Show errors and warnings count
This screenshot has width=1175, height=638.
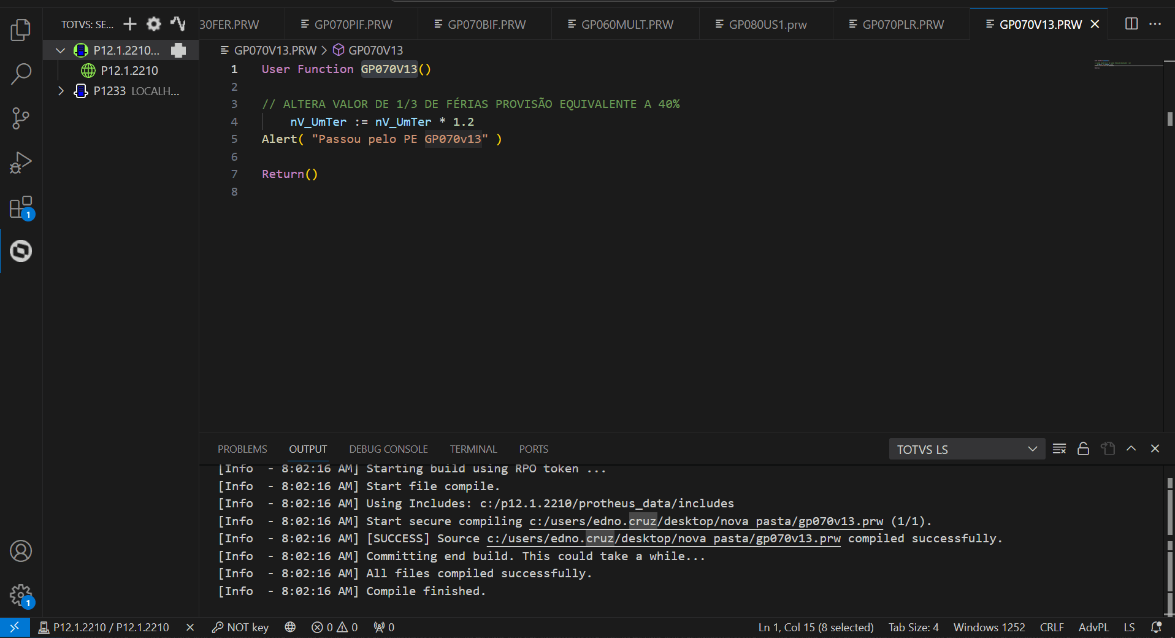coord(334,627)
